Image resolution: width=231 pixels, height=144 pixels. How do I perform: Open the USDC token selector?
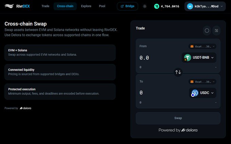(x=202, y=93)
